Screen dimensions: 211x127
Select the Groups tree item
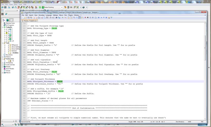point(8,71)
